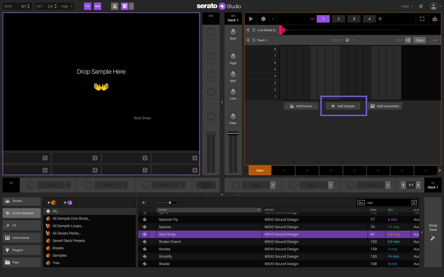444x277 pixels.
Task: Open the Drums library category
Action: coord(22,201)
